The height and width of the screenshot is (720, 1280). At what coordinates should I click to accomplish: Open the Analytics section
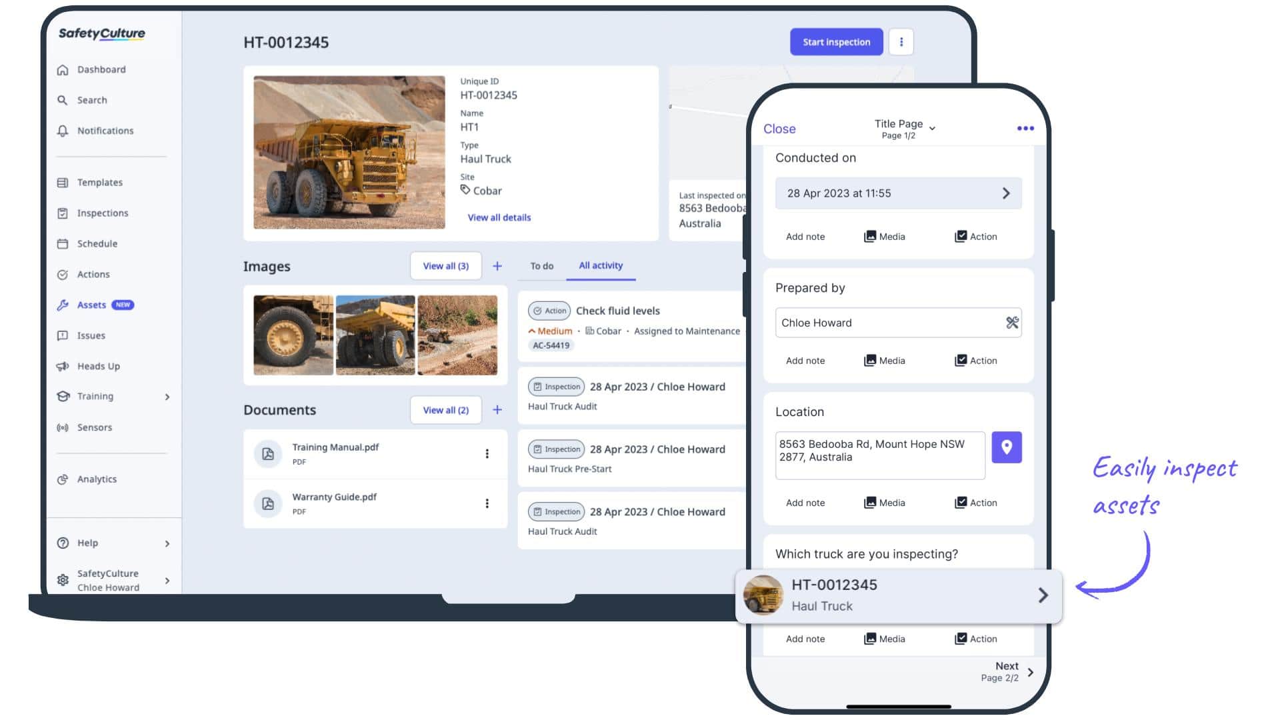97,479
